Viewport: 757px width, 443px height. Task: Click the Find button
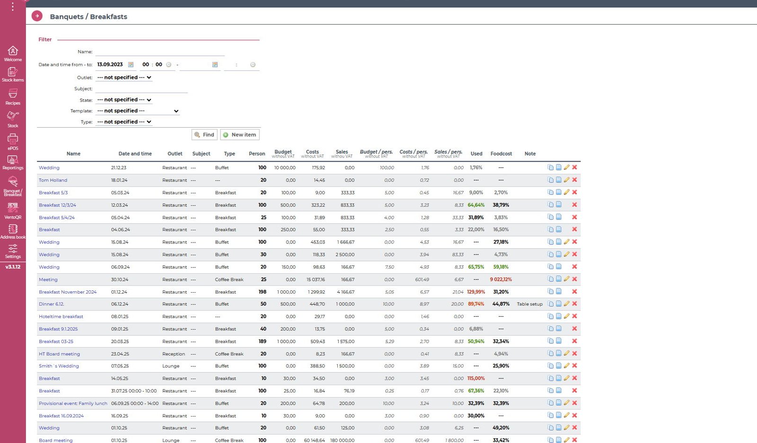pyautogui.click(x=204, y=135)
